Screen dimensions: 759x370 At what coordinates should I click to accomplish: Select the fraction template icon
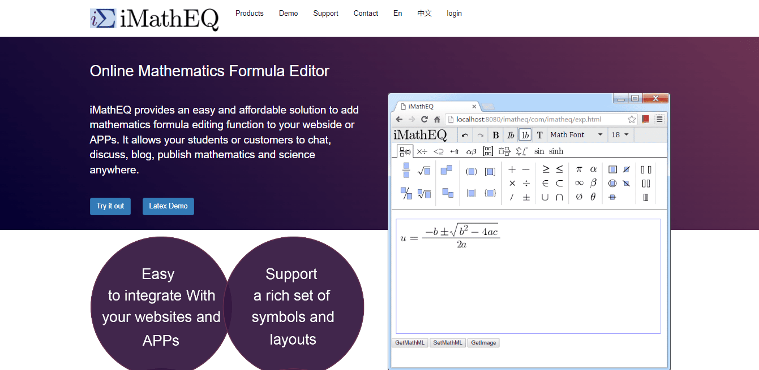click(x=405, y=171)
